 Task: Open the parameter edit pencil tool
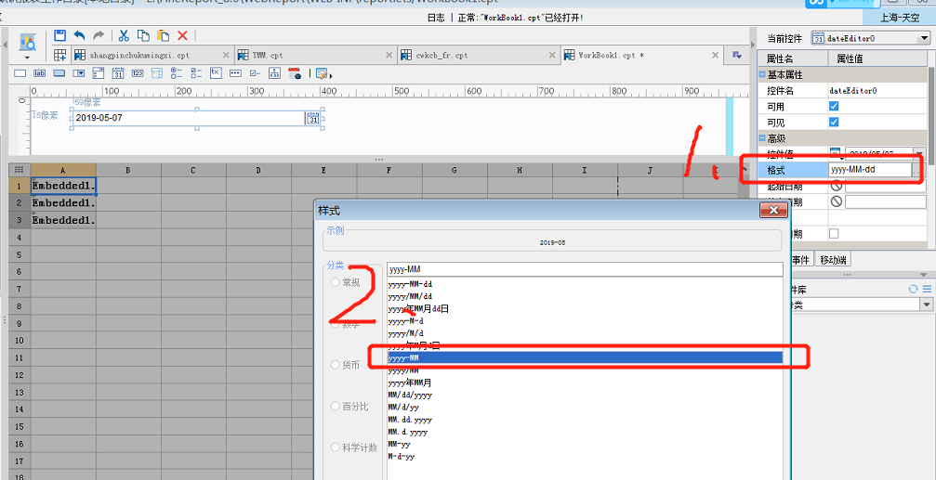click(x=323, y=74)
